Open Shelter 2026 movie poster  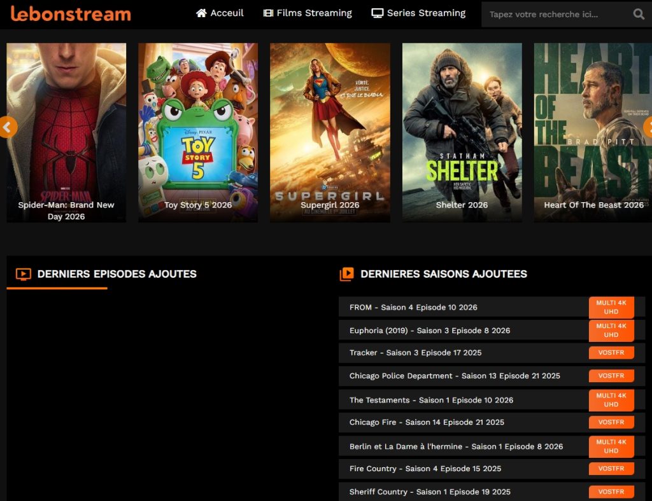coord(462,133)
